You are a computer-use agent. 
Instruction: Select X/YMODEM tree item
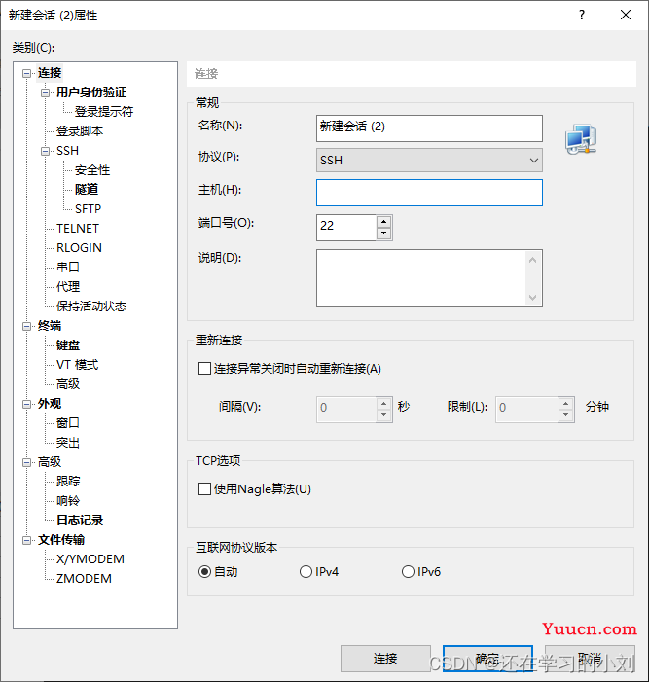tap(90, 558)
